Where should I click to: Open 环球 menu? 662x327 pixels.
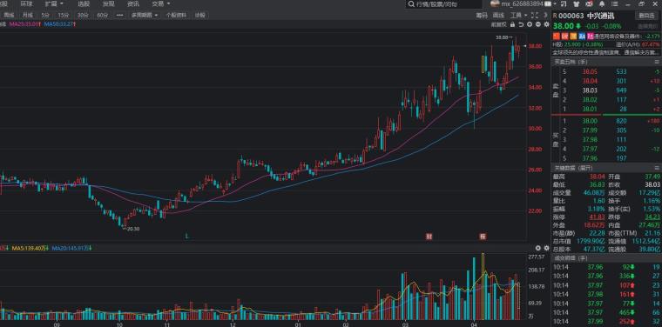[x=26, y=3]
